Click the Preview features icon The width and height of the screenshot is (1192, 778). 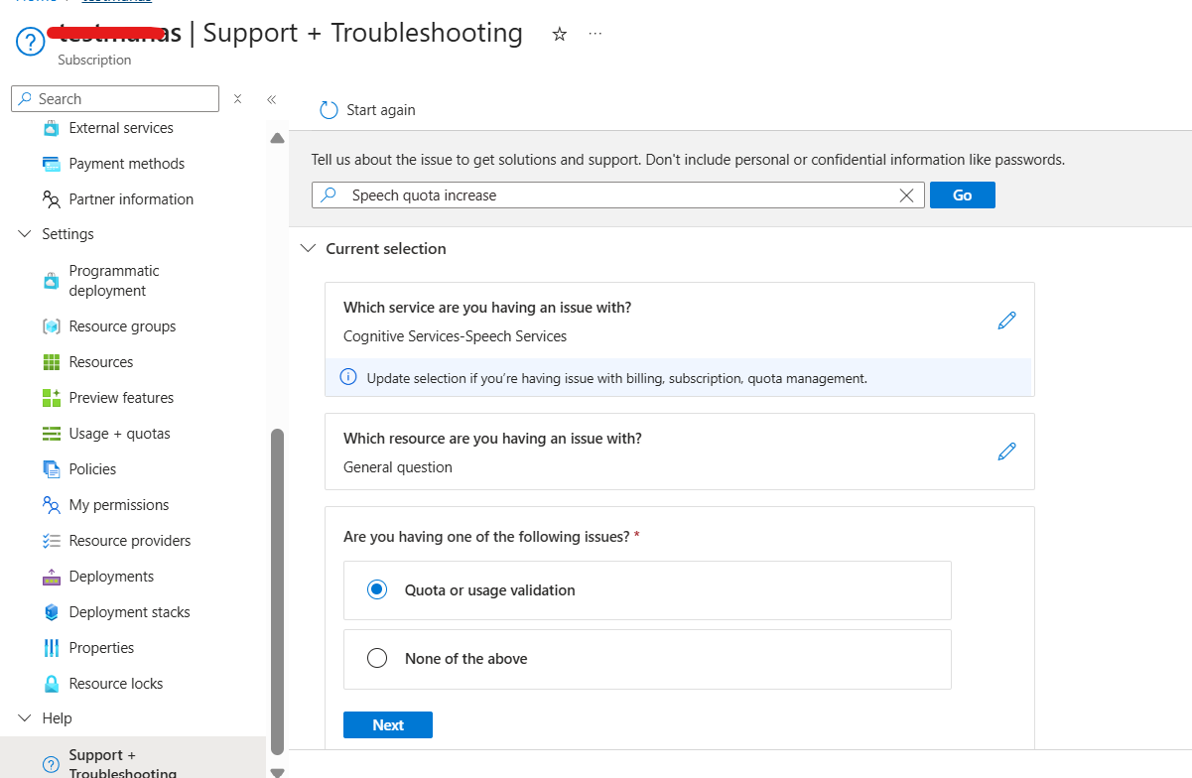52,398
